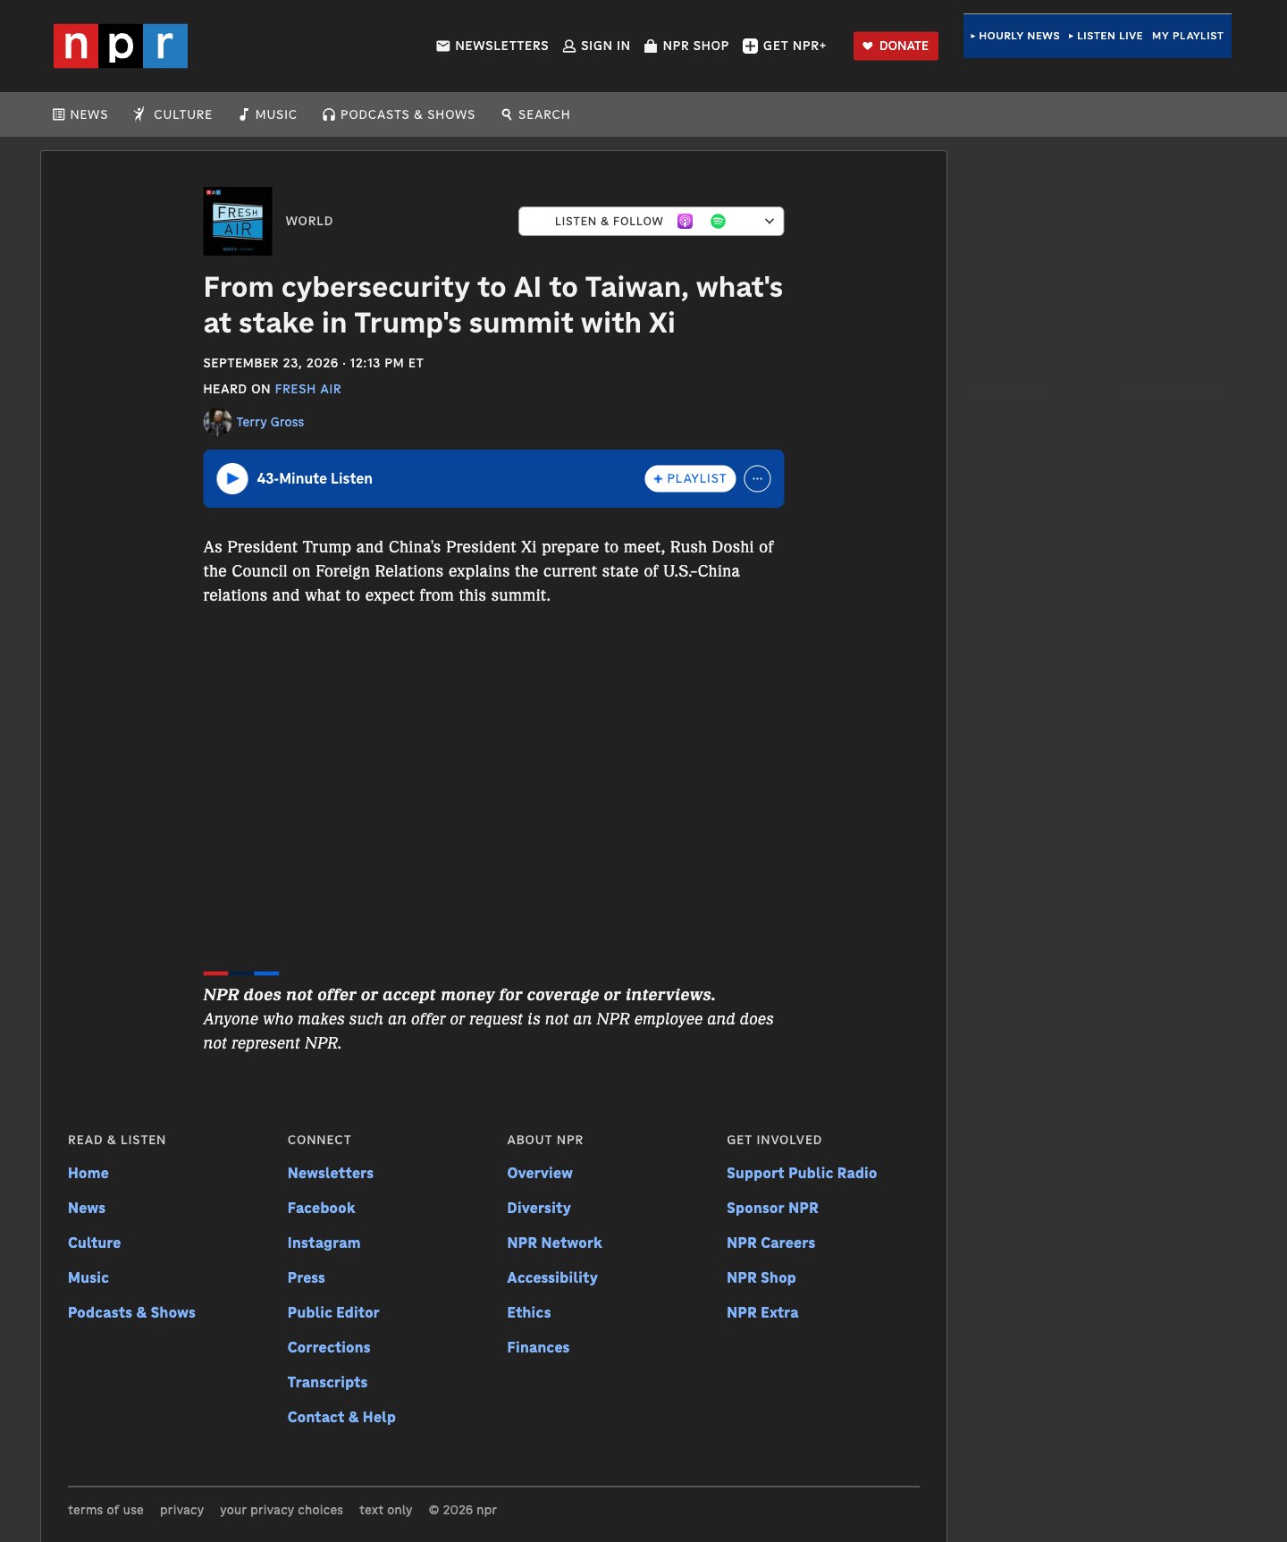1287x1542 pixels.
Task: Open the Corrections link
Action: pyautogui.click(x=329, y=1347)
